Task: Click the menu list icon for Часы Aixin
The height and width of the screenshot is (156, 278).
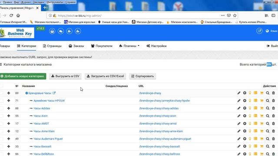Action: (255, 116)
